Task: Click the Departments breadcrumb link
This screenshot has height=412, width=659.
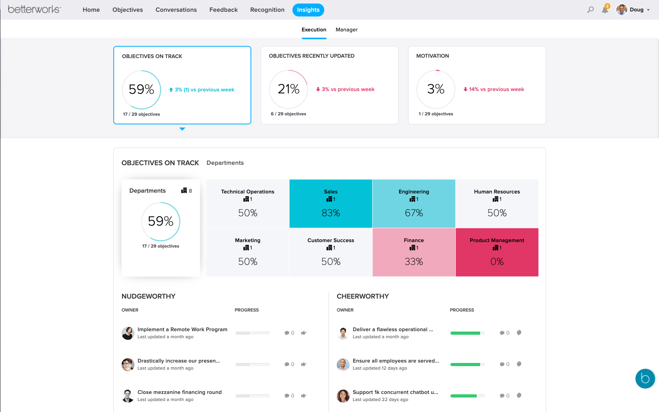Action: click(225, 163)
